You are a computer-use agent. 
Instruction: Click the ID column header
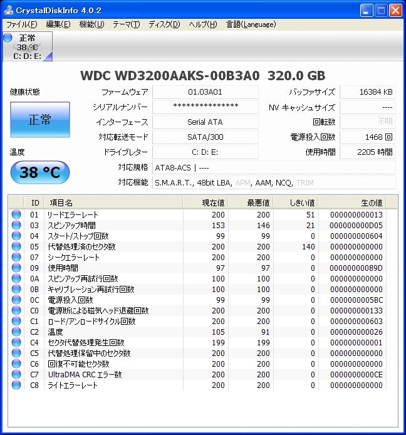click(34, 203)
